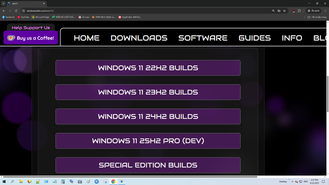Open Windows Search on the taskbar
329x185 pixels.
click(12, 181)
